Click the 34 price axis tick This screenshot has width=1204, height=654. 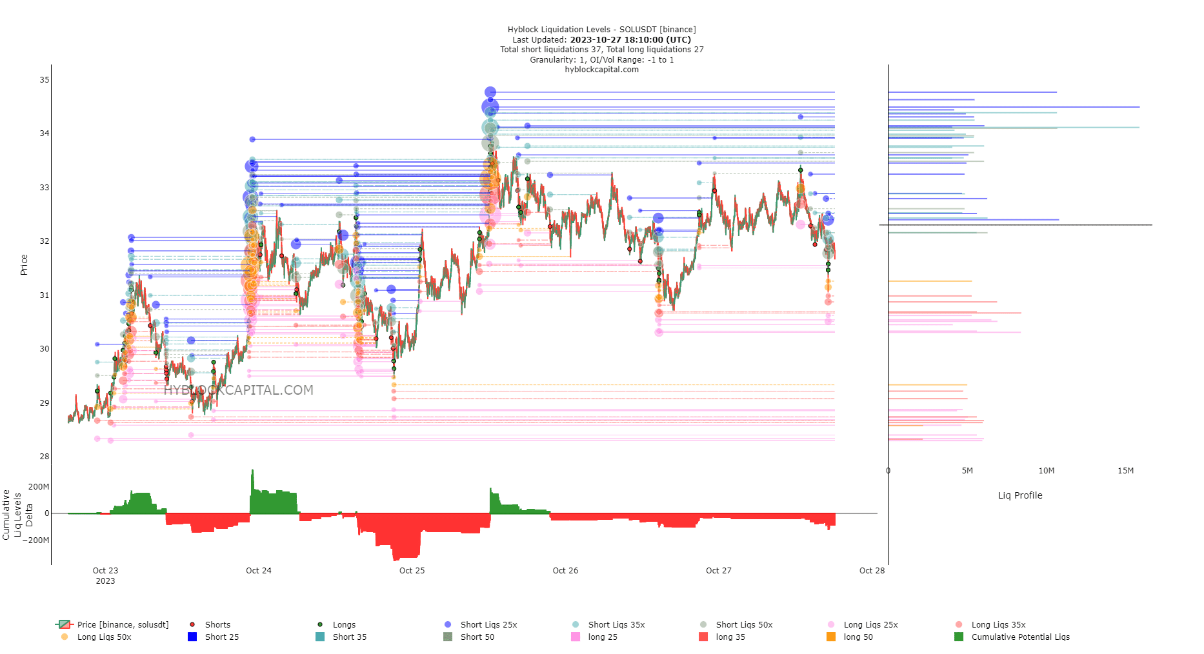(x=45, y=134)
